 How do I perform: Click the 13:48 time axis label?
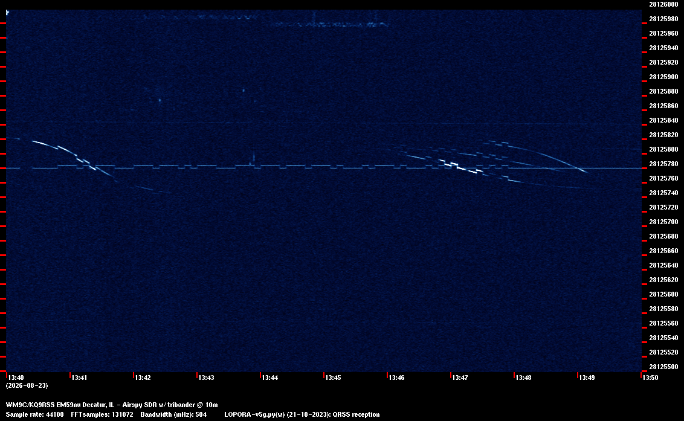point(523,378)
